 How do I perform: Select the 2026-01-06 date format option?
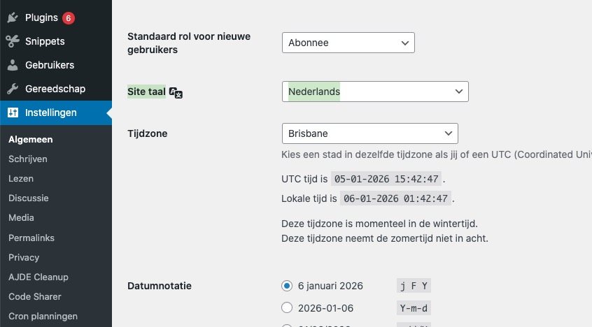coord(286,307)
